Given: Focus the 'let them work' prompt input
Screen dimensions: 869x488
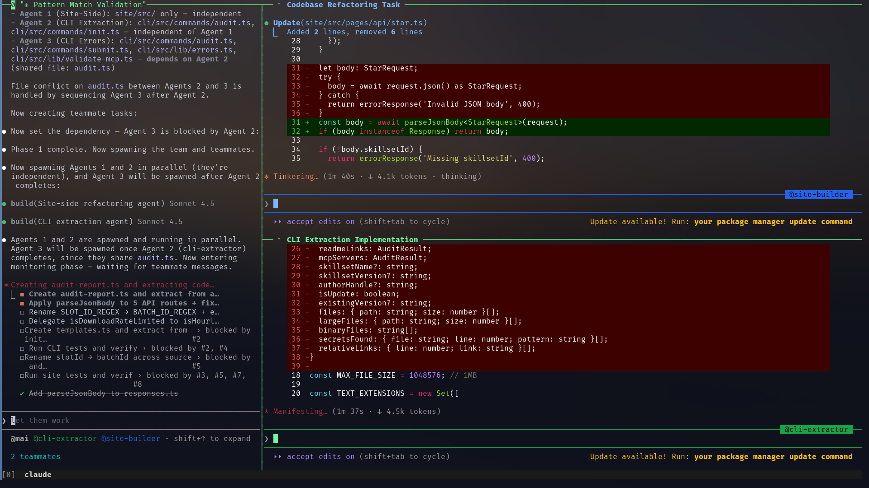Looking at the screenshot, I should coord(131,421).
